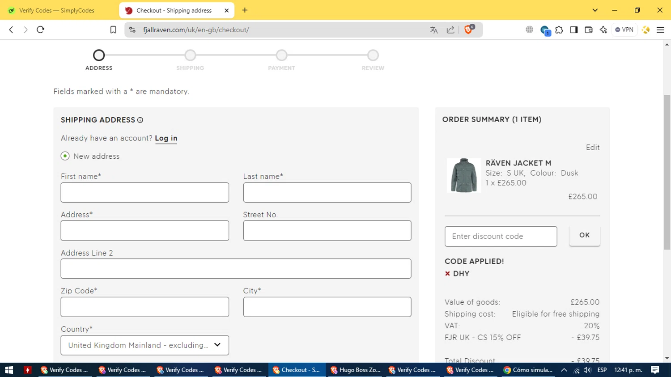Expand the tab search dropdown arrow

[595, 10]
